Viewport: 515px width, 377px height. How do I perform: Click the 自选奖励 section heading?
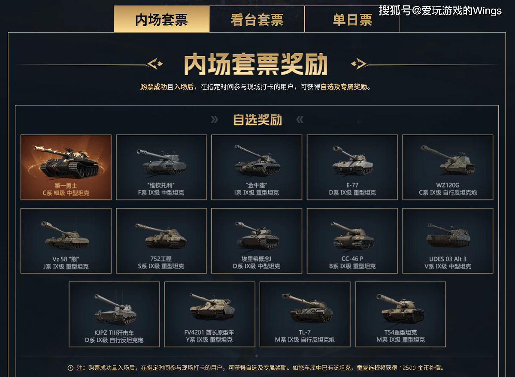[x=257, y=120]
